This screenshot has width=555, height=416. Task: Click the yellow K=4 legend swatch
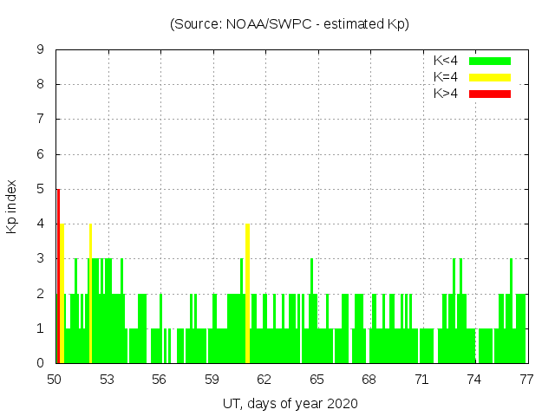tap(490, 77)
